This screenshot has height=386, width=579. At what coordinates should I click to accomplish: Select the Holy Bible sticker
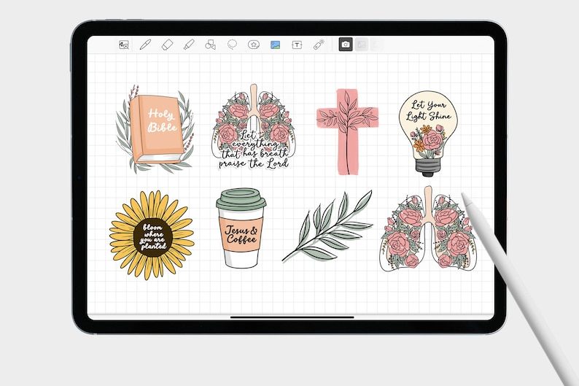(x=155, y=129)
